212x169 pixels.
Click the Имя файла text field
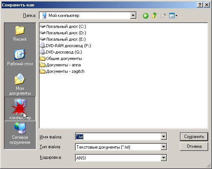pos(118,137)
